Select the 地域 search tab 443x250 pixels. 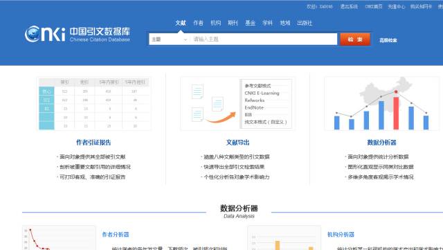284,23
